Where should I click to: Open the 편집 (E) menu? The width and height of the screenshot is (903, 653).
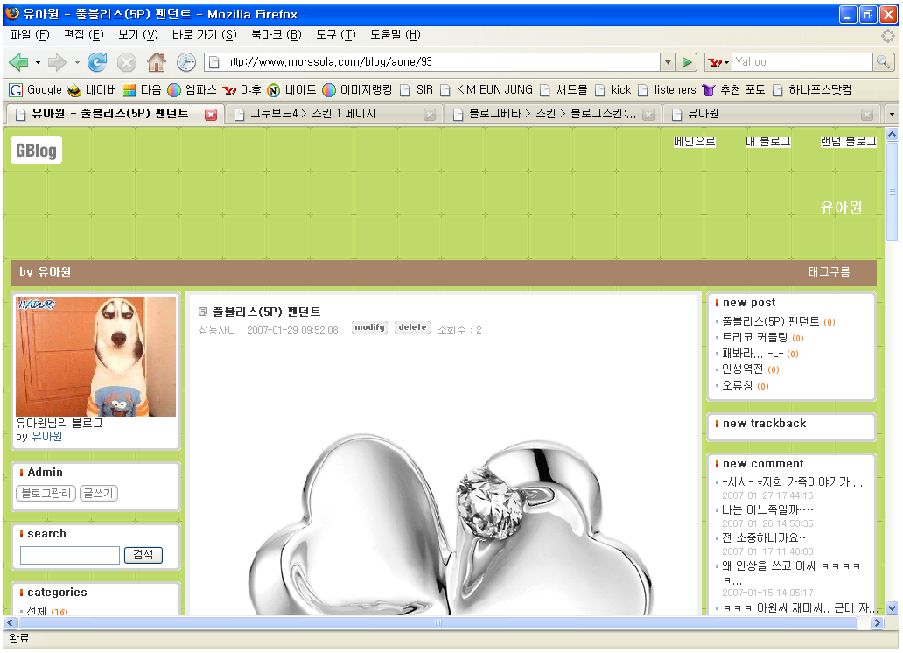pos(83,35)
